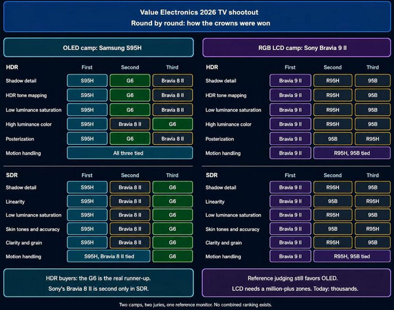Viewport: 394px width, 310px height.
Task: Click 'R95H, 95B tied' in LCD SDR section
Action: [352, 256]
